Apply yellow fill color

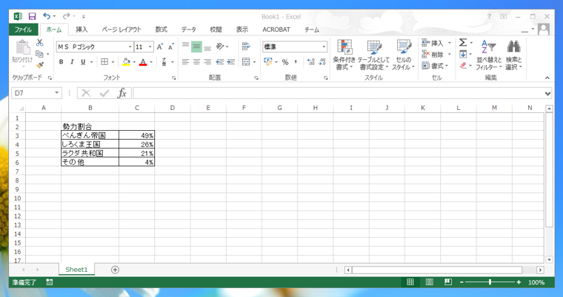(126, 62)
